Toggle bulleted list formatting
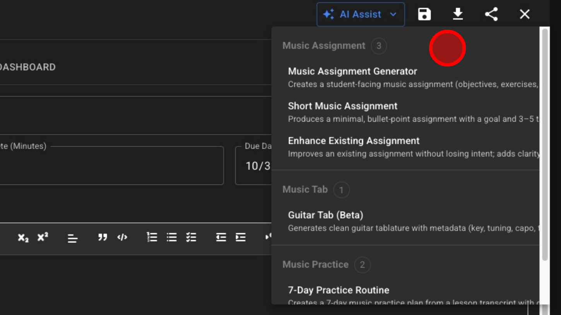 172,237
